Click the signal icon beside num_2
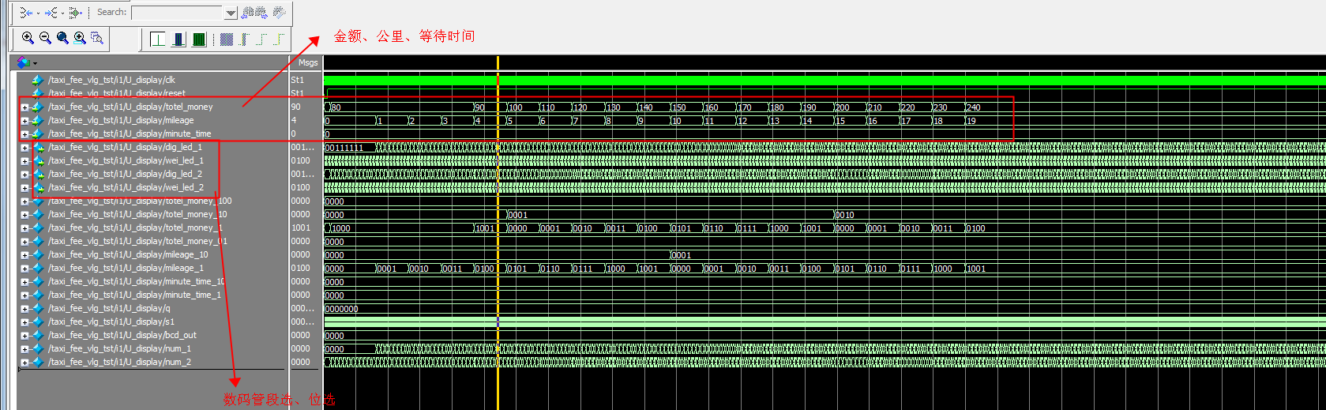Image resolution: width=1326 pixels, height=410 pixels. pos(37,362)
